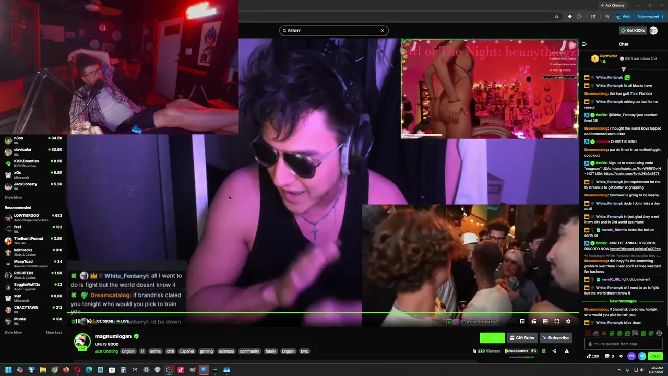Viewport: 668px width, 376px height.
Task: Open Chrome extensions puzzle icon
Action: pos(579,16)
